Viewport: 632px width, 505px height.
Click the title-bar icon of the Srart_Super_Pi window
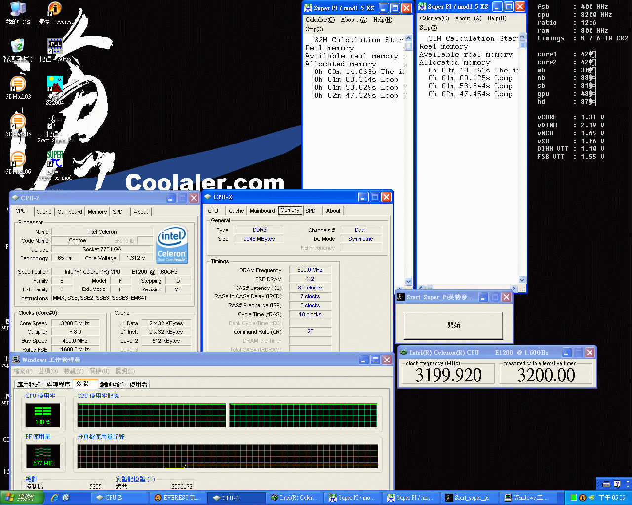tap(401, 297)
